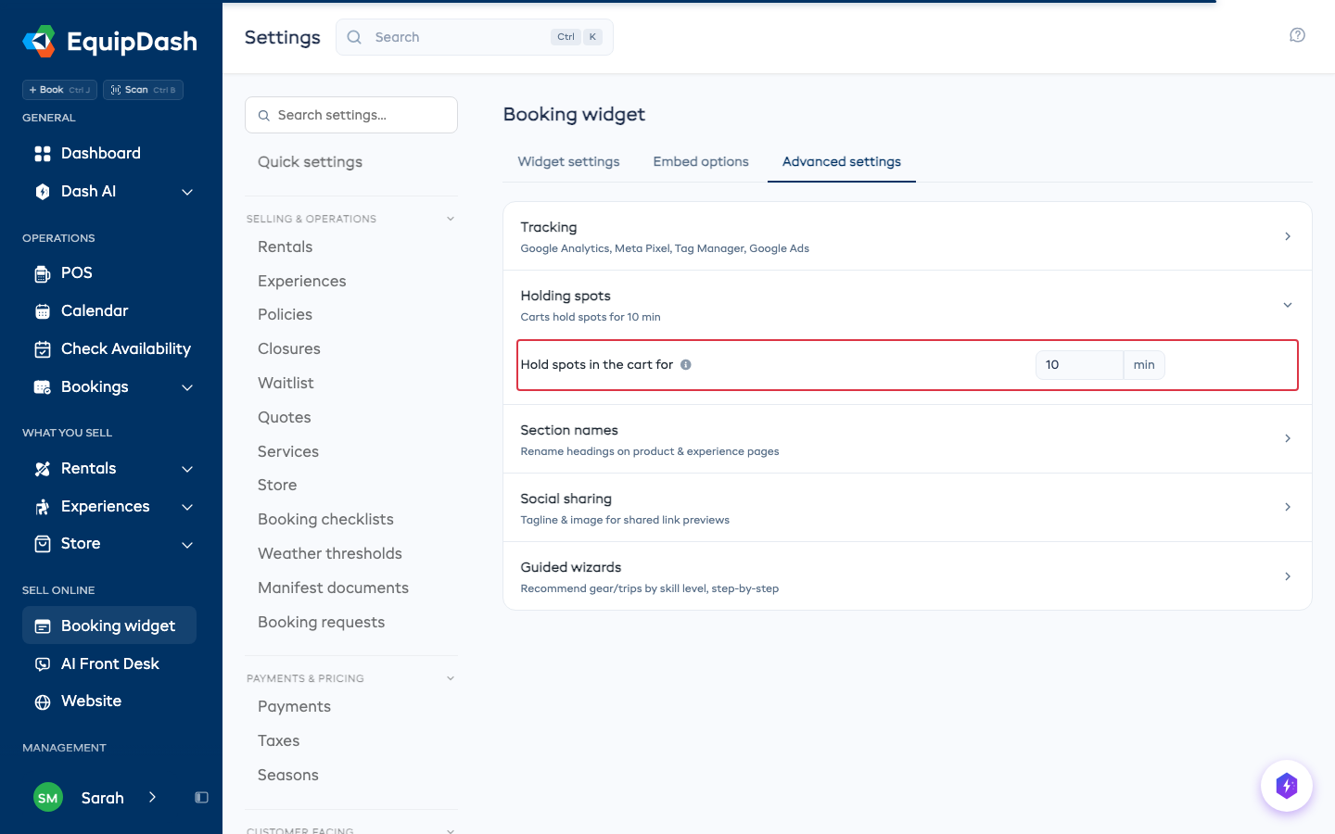
Task: Click the help question mark icon
Action: pyautogui.click(x=1297, y=35)
